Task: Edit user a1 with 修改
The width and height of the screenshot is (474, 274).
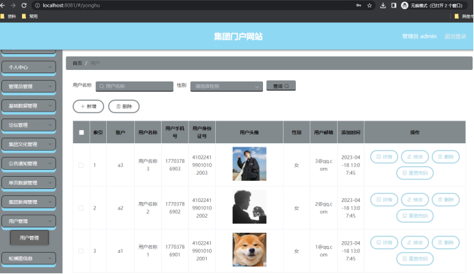Action: point(415,242)
